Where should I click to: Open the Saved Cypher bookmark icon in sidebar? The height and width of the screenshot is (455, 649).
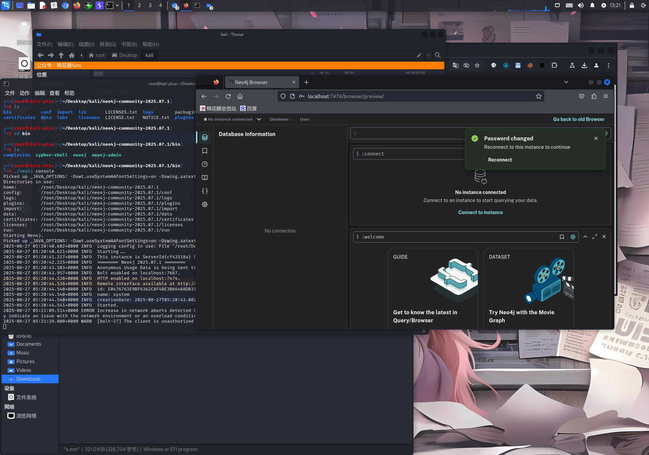205,151
